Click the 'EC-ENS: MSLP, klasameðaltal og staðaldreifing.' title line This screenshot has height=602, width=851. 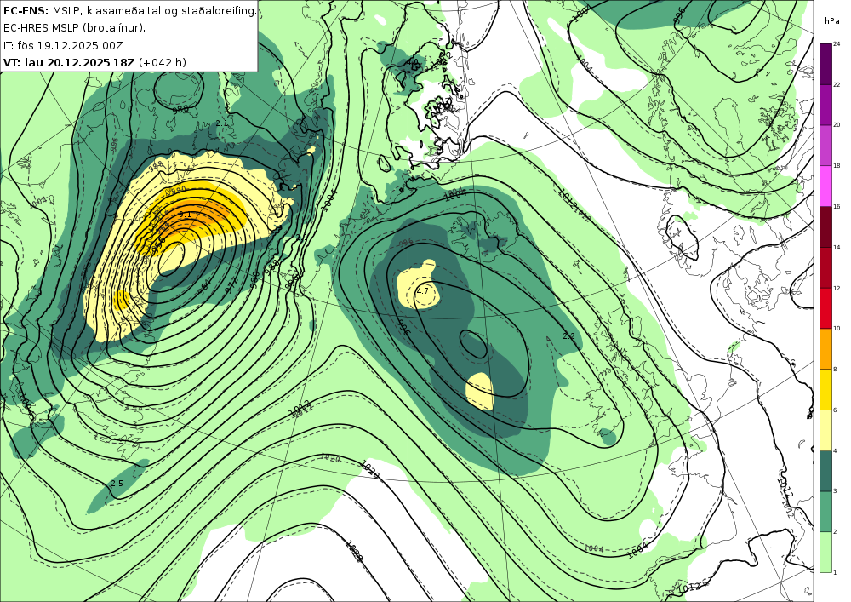point(129,10)
